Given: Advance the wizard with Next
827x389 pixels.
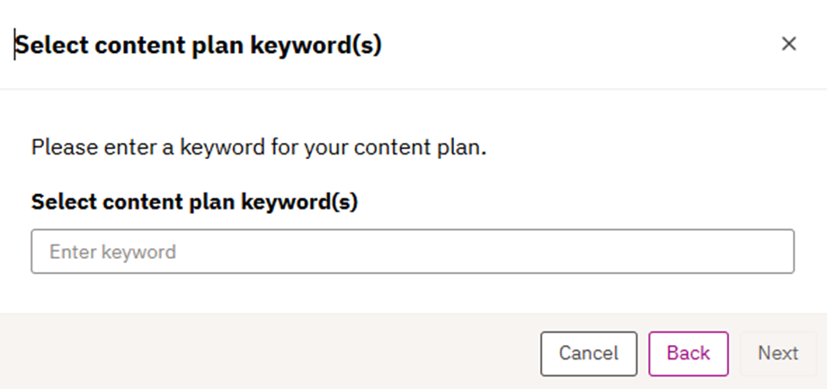Looking at the screenshot, I should click(x=778, y=353).
